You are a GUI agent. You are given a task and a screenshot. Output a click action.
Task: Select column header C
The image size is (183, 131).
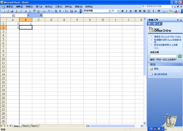point(39,20)
